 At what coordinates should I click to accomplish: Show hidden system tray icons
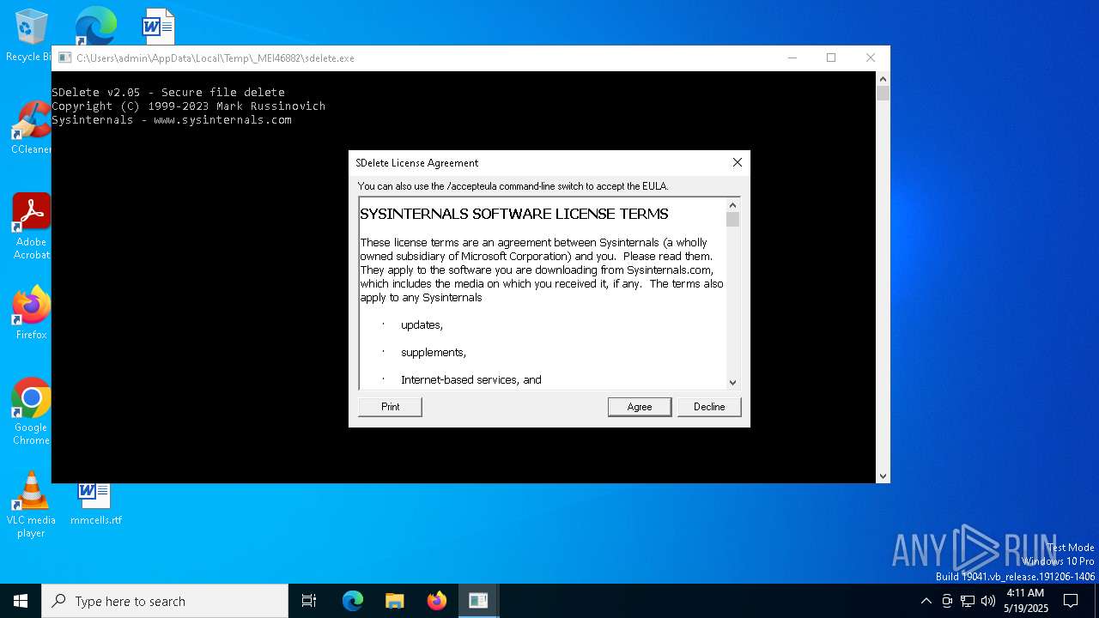(926, 601)
